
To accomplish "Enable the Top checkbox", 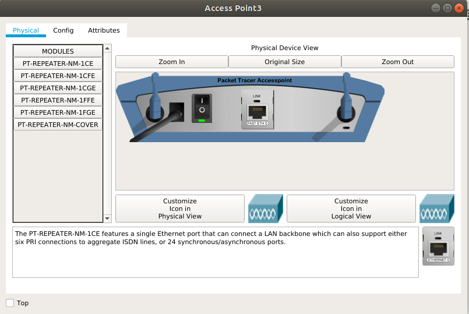I will (10, 303).
